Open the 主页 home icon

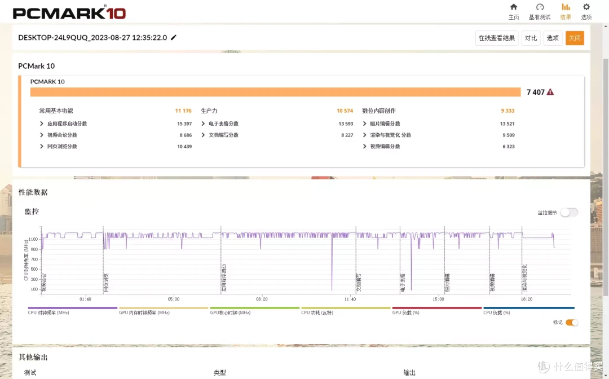pos(514,7)
